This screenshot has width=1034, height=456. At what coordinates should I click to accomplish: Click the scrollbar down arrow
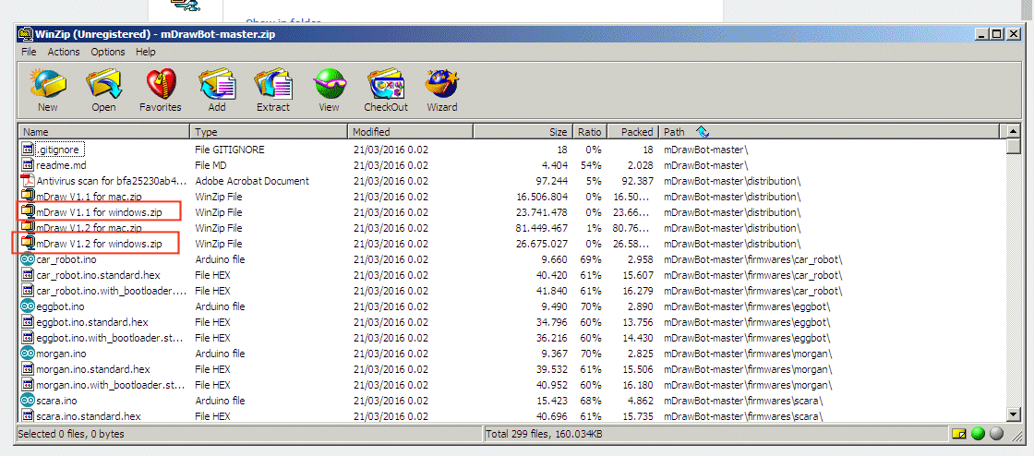[1015, 414]
